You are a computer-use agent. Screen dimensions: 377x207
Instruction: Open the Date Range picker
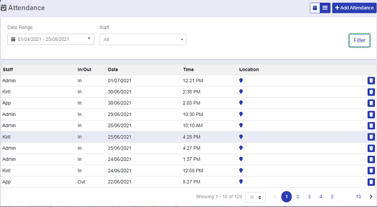tap(50, 39)
